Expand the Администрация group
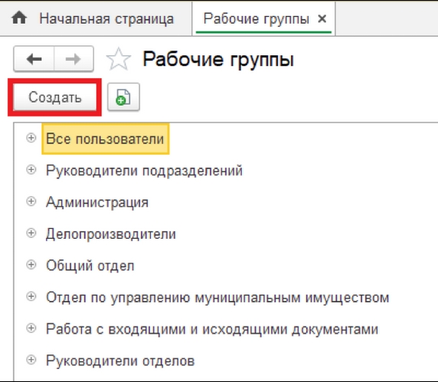The height and width of the screenshot is (382, 438). click(31, 201)
